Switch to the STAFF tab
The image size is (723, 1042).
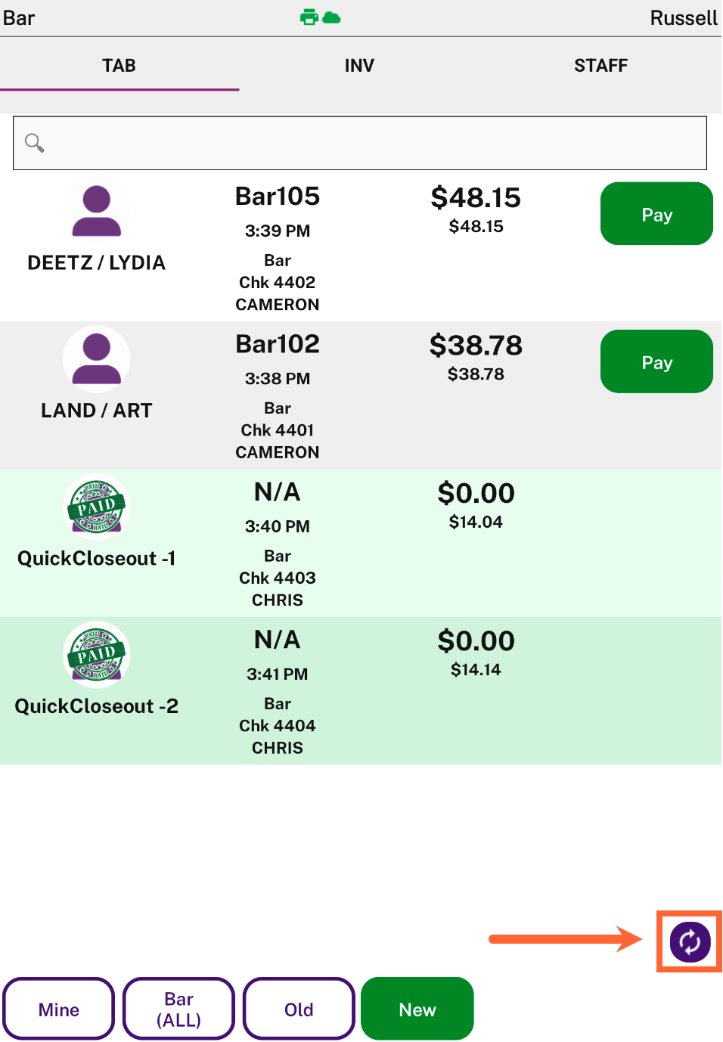click(x=600, y=66)
